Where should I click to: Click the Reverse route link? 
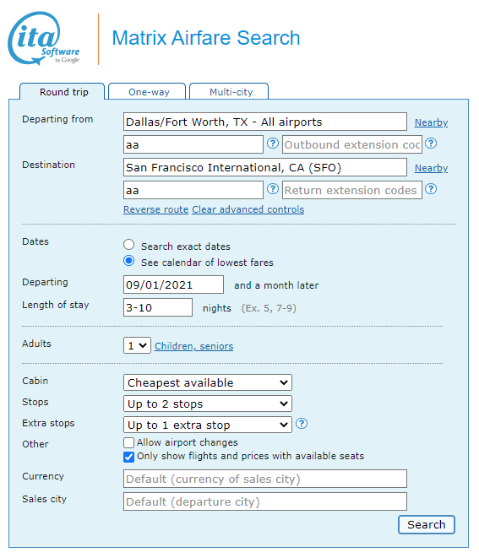pyautogui.click(x=155, y=209)
